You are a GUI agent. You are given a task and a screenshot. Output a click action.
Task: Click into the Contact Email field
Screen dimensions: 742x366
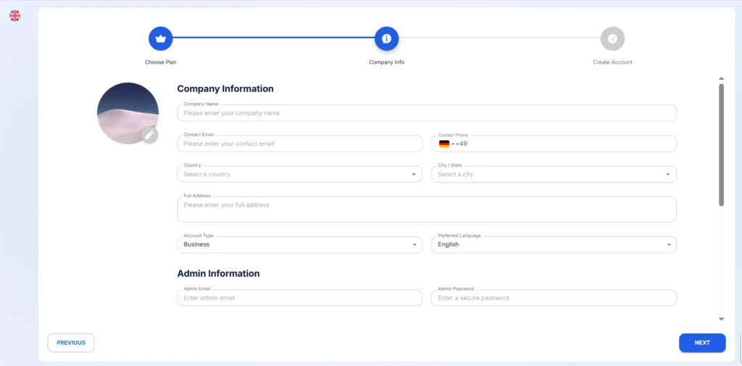[299, 144]
